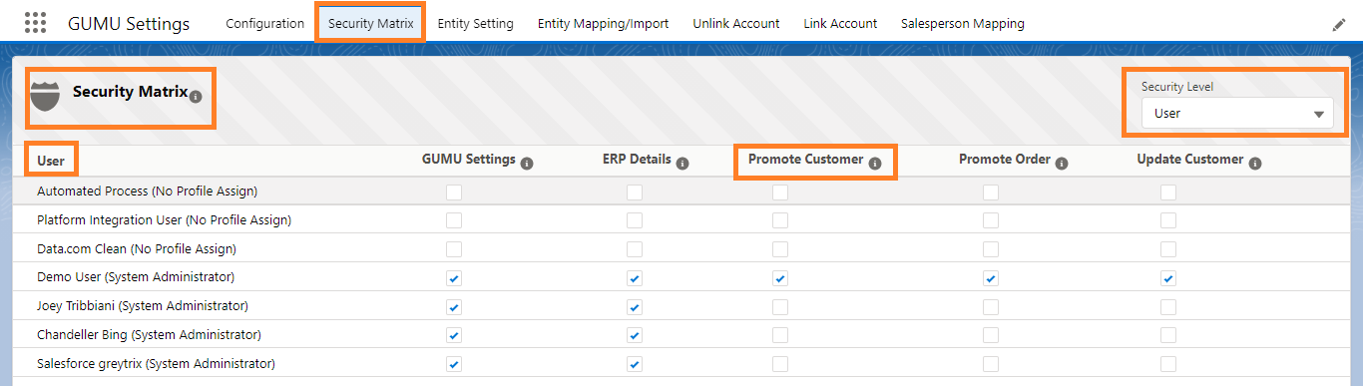Uncheck ERP Details for Demo User

(x=635, y=278)
